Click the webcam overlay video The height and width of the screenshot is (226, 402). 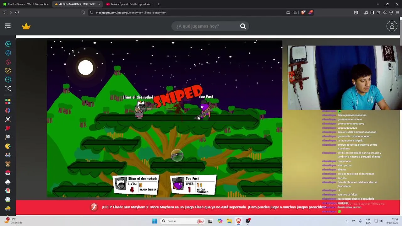coord(345,78)
